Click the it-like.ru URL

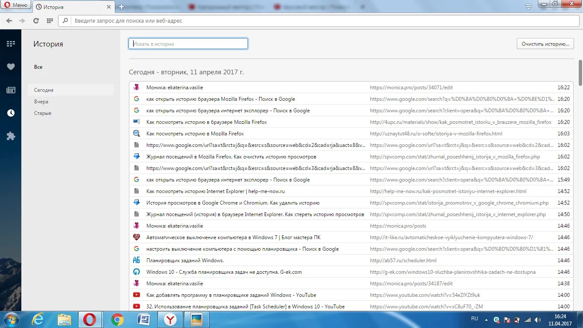click(x=452, y=237)
